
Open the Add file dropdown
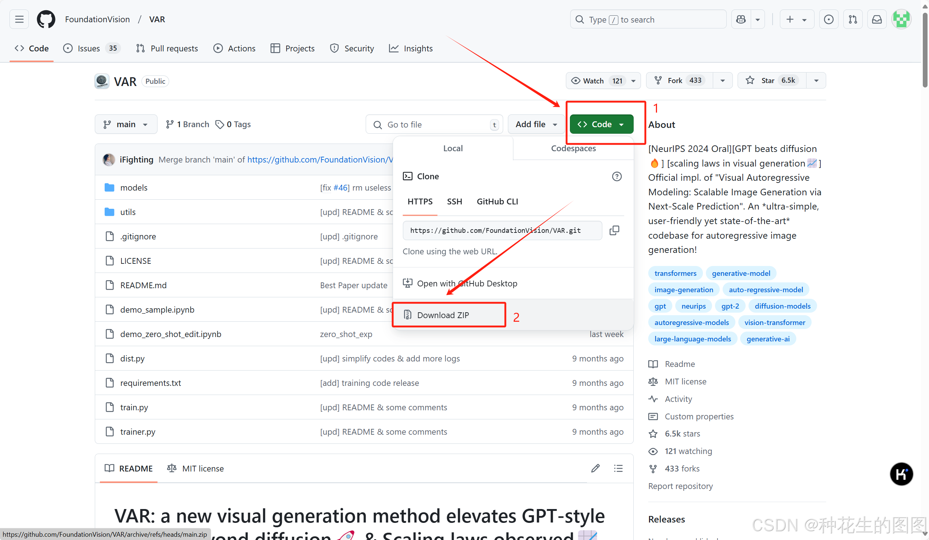[x=536, y=125]
